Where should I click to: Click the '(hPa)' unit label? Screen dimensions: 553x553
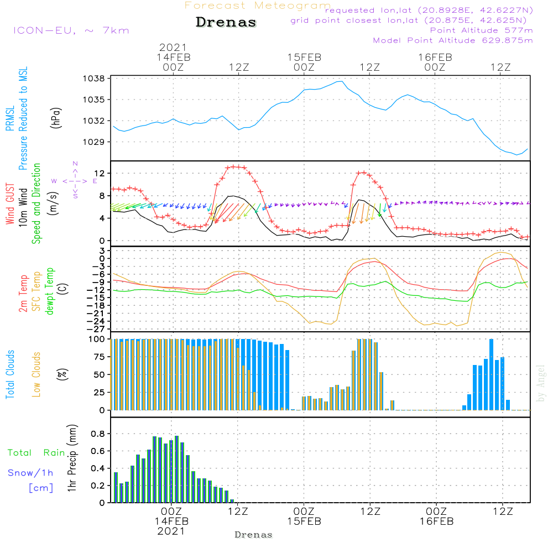[56, 118]
